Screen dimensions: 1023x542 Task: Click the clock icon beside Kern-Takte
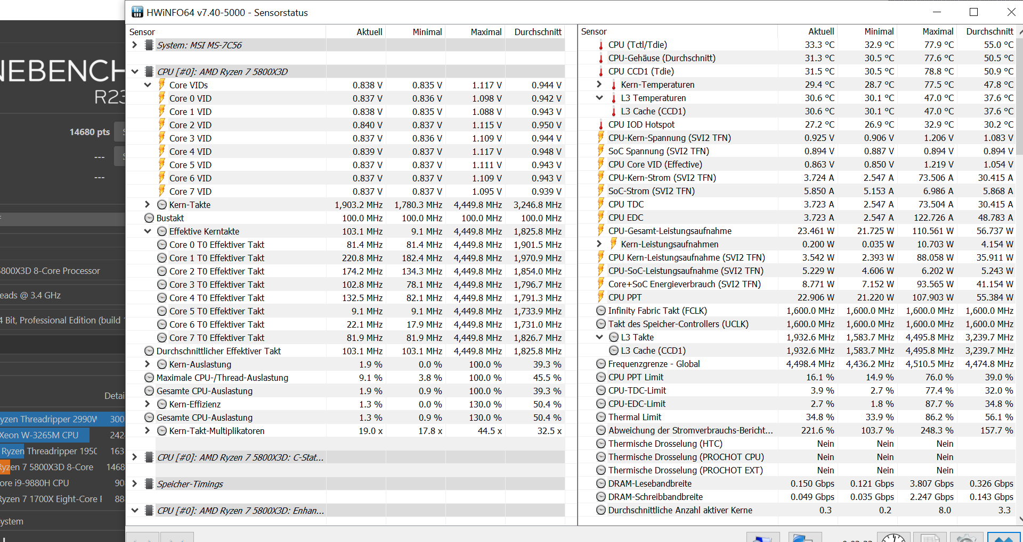tap(162, 205)
